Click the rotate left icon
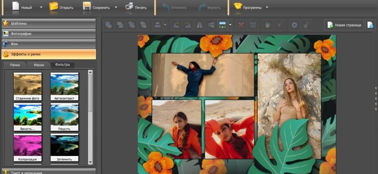The image size is (378, 174). point(176,25)
